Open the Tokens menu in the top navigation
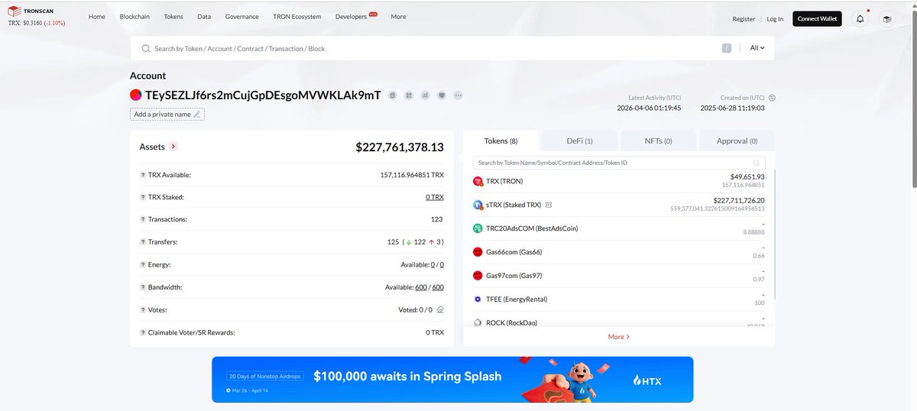The image size is (917, 411). (x=173, y=17)
